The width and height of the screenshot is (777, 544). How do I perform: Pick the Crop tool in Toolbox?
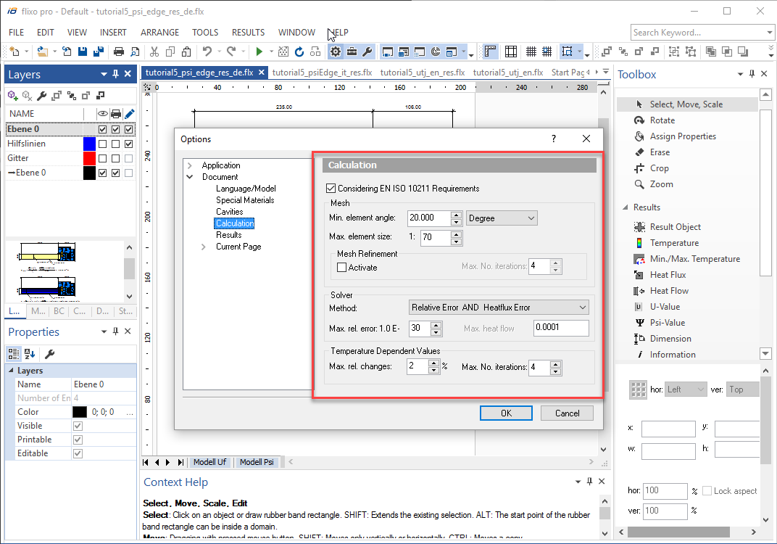click(x=659, y=168)
